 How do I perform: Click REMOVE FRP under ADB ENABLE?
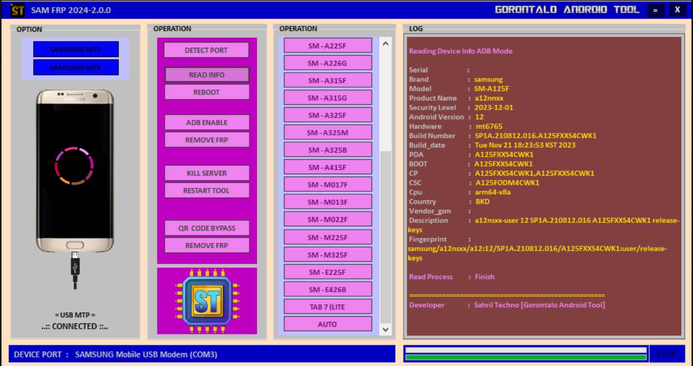click(x=206, y=140)
